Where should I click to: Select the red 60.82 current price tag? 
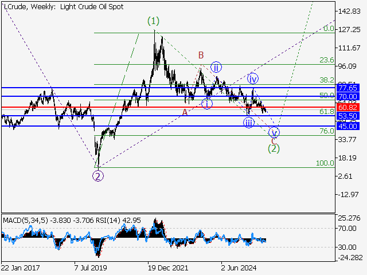click(348, 107)
